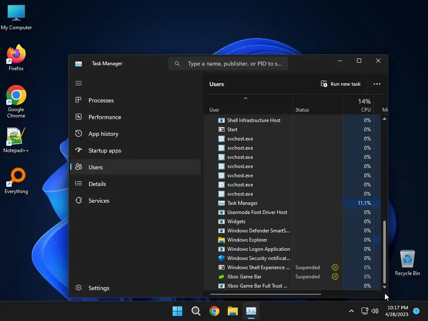428x321 pixels.
Task: Click the Suspended status for Windows Shell Experience
Action: point(307,267)
